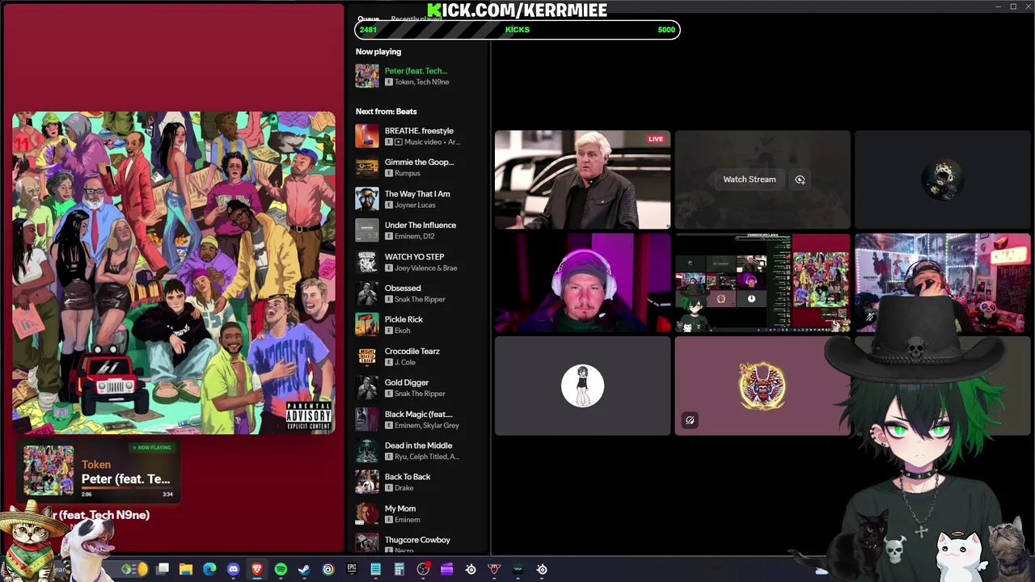Image resolution: width=1035 pixels, height=582 pixels.
Task: Select 'WATCH YO STEP' in the queue
Action: pos(414,257)
